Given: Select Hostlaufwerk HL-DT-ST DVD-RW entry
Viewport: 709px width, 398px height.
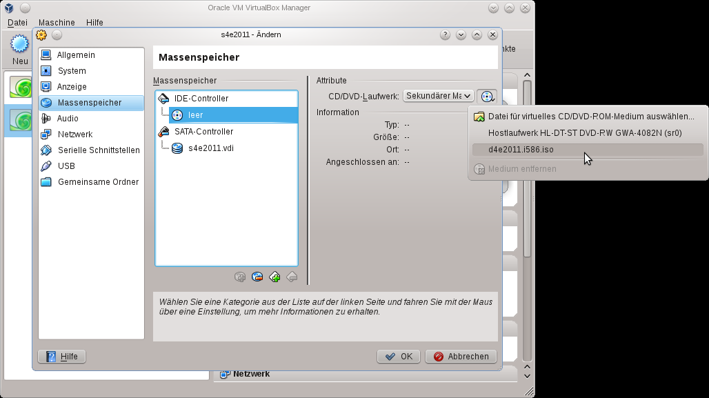Looking at the screenshot, I should pos(588,133).
